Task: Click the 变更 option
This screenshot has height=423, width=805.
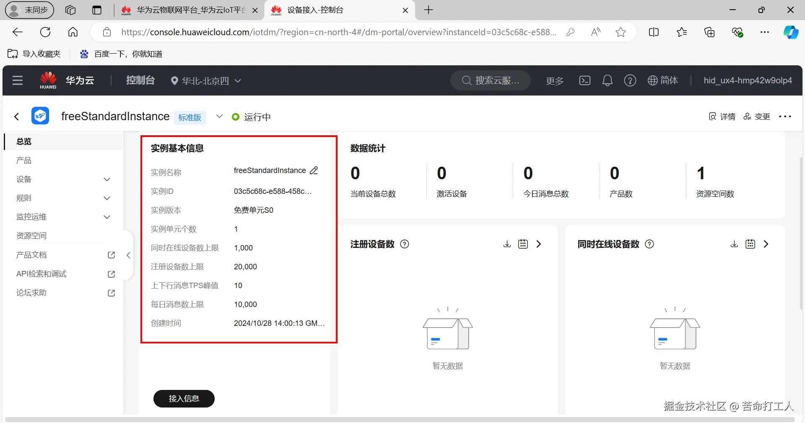Action: click(757, 117)
